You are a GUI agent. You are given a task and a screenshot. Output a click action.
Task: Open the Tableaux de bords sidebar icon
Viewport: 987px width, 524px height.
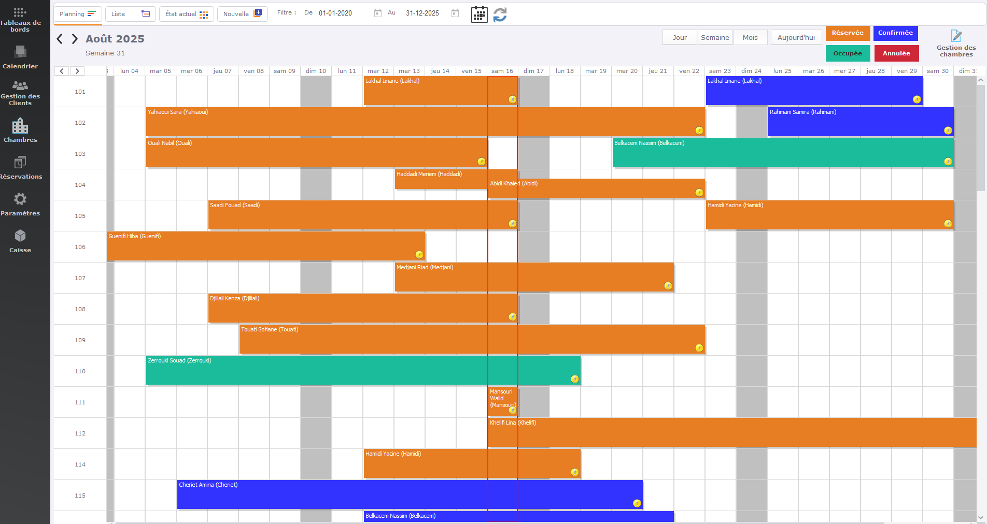[x=20, y=20]
